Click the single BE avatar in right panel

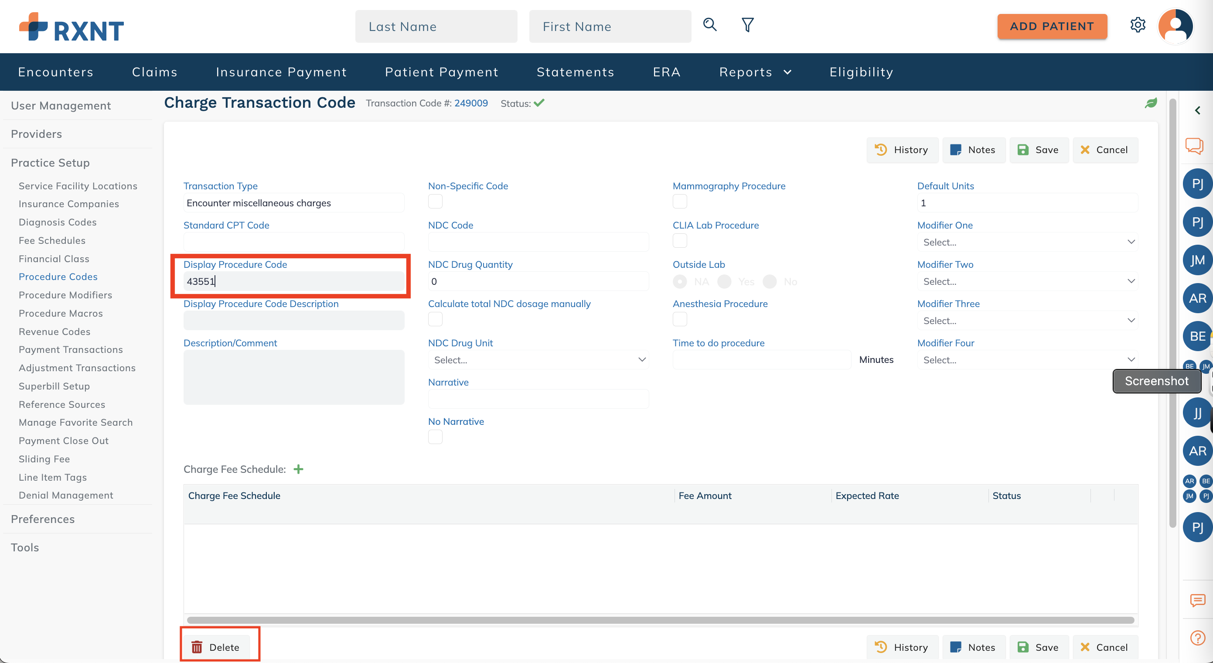1197,336
